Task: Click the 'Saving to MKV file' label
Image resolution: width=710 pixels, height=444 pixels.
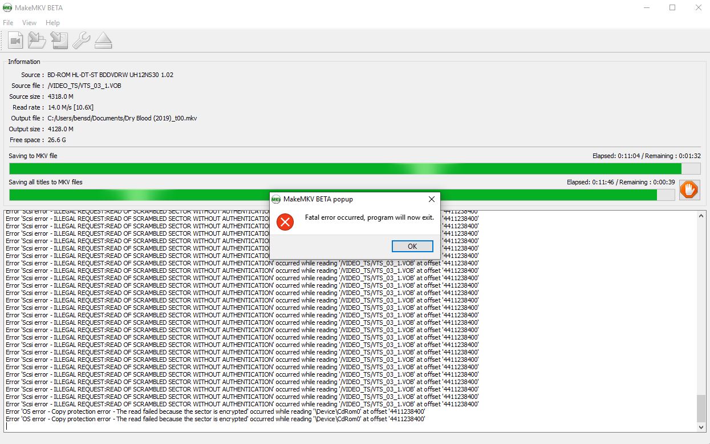Action: (33, 156)
